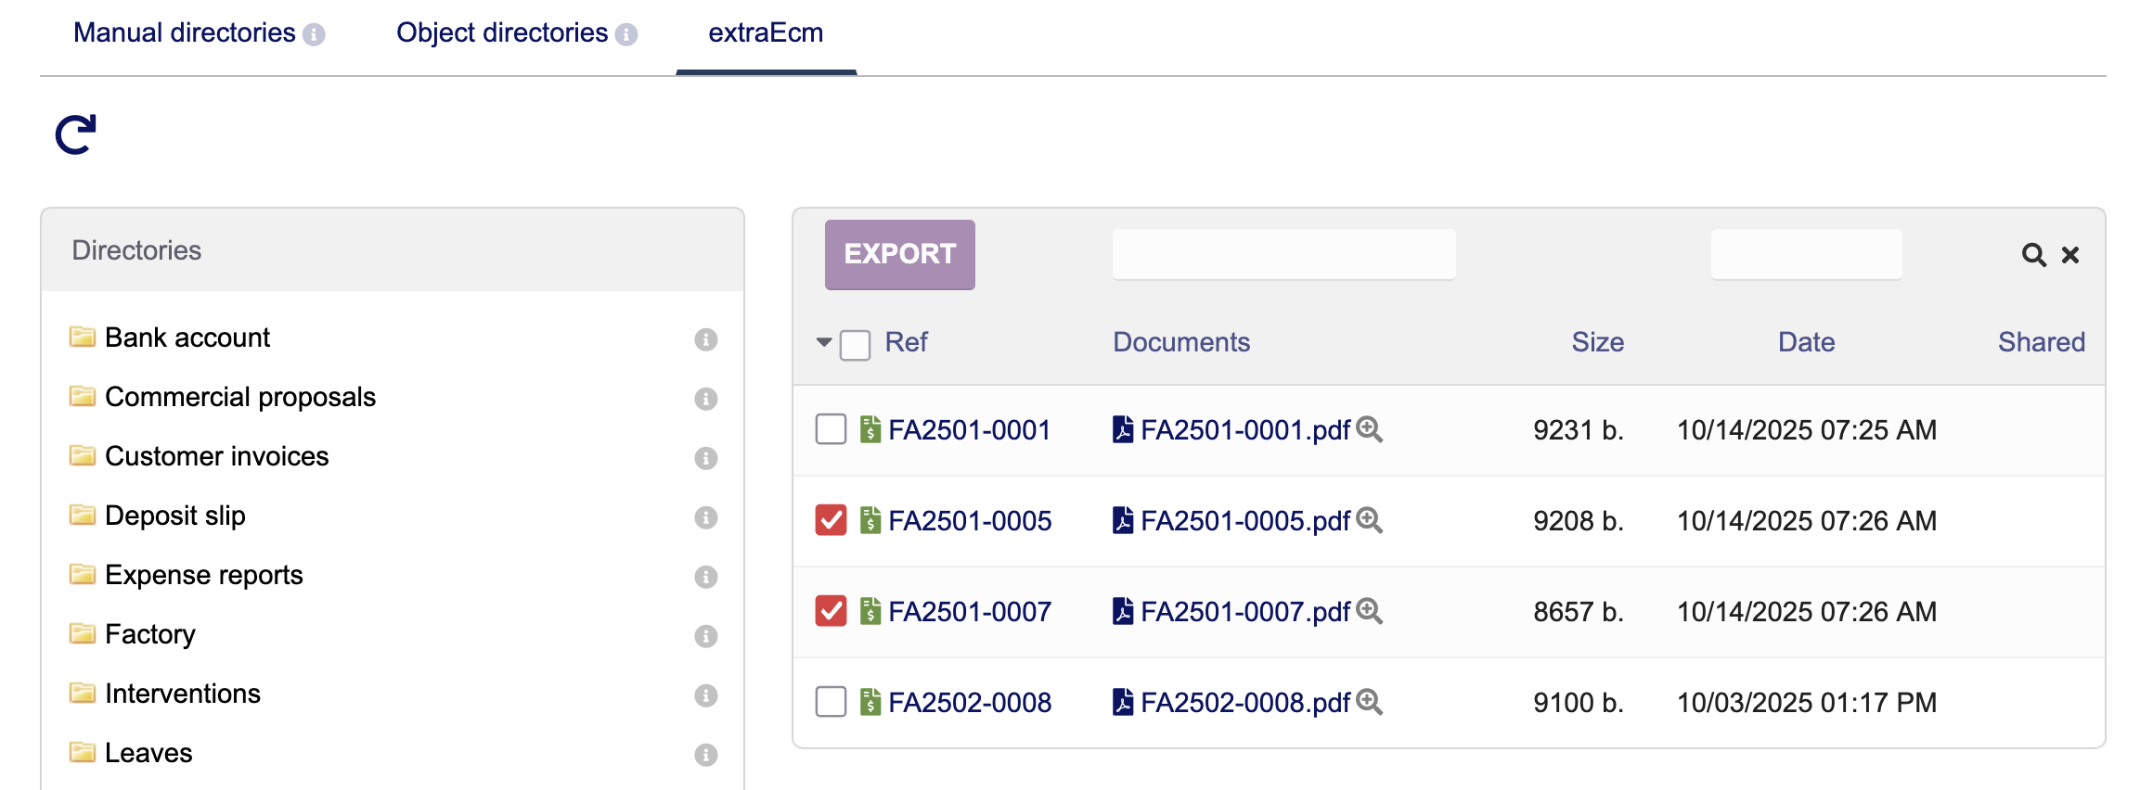The height and width of the screenshot is (790, 2153).
Task: Show info icon for Bank account directory
Action: pyautogui.click(x=705, y=339)
